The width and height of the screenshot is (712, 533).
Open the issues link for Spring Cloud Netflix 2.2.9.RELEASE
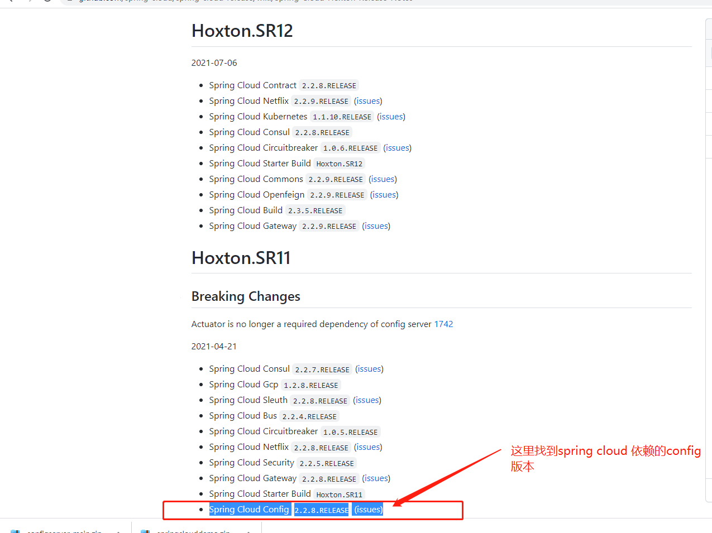(x=368, y=100)
